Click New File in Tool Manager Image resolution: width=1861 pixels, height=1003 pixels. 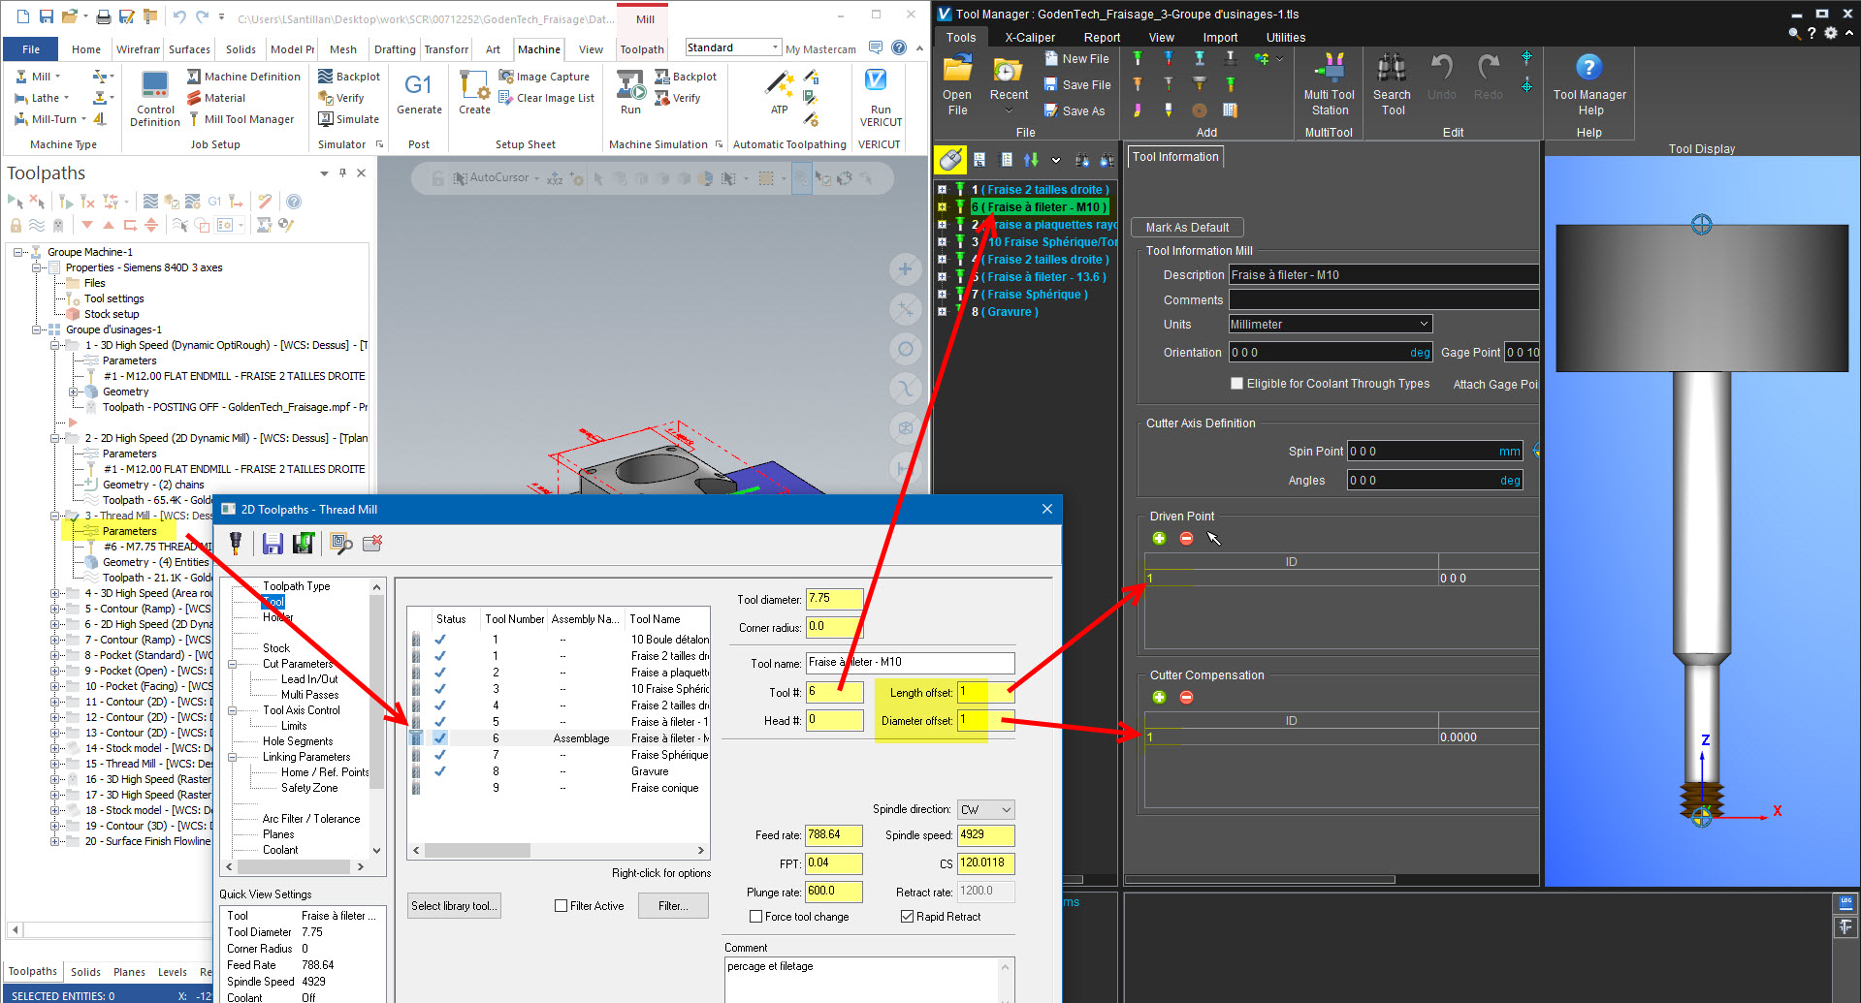[x=1075, y=59]
